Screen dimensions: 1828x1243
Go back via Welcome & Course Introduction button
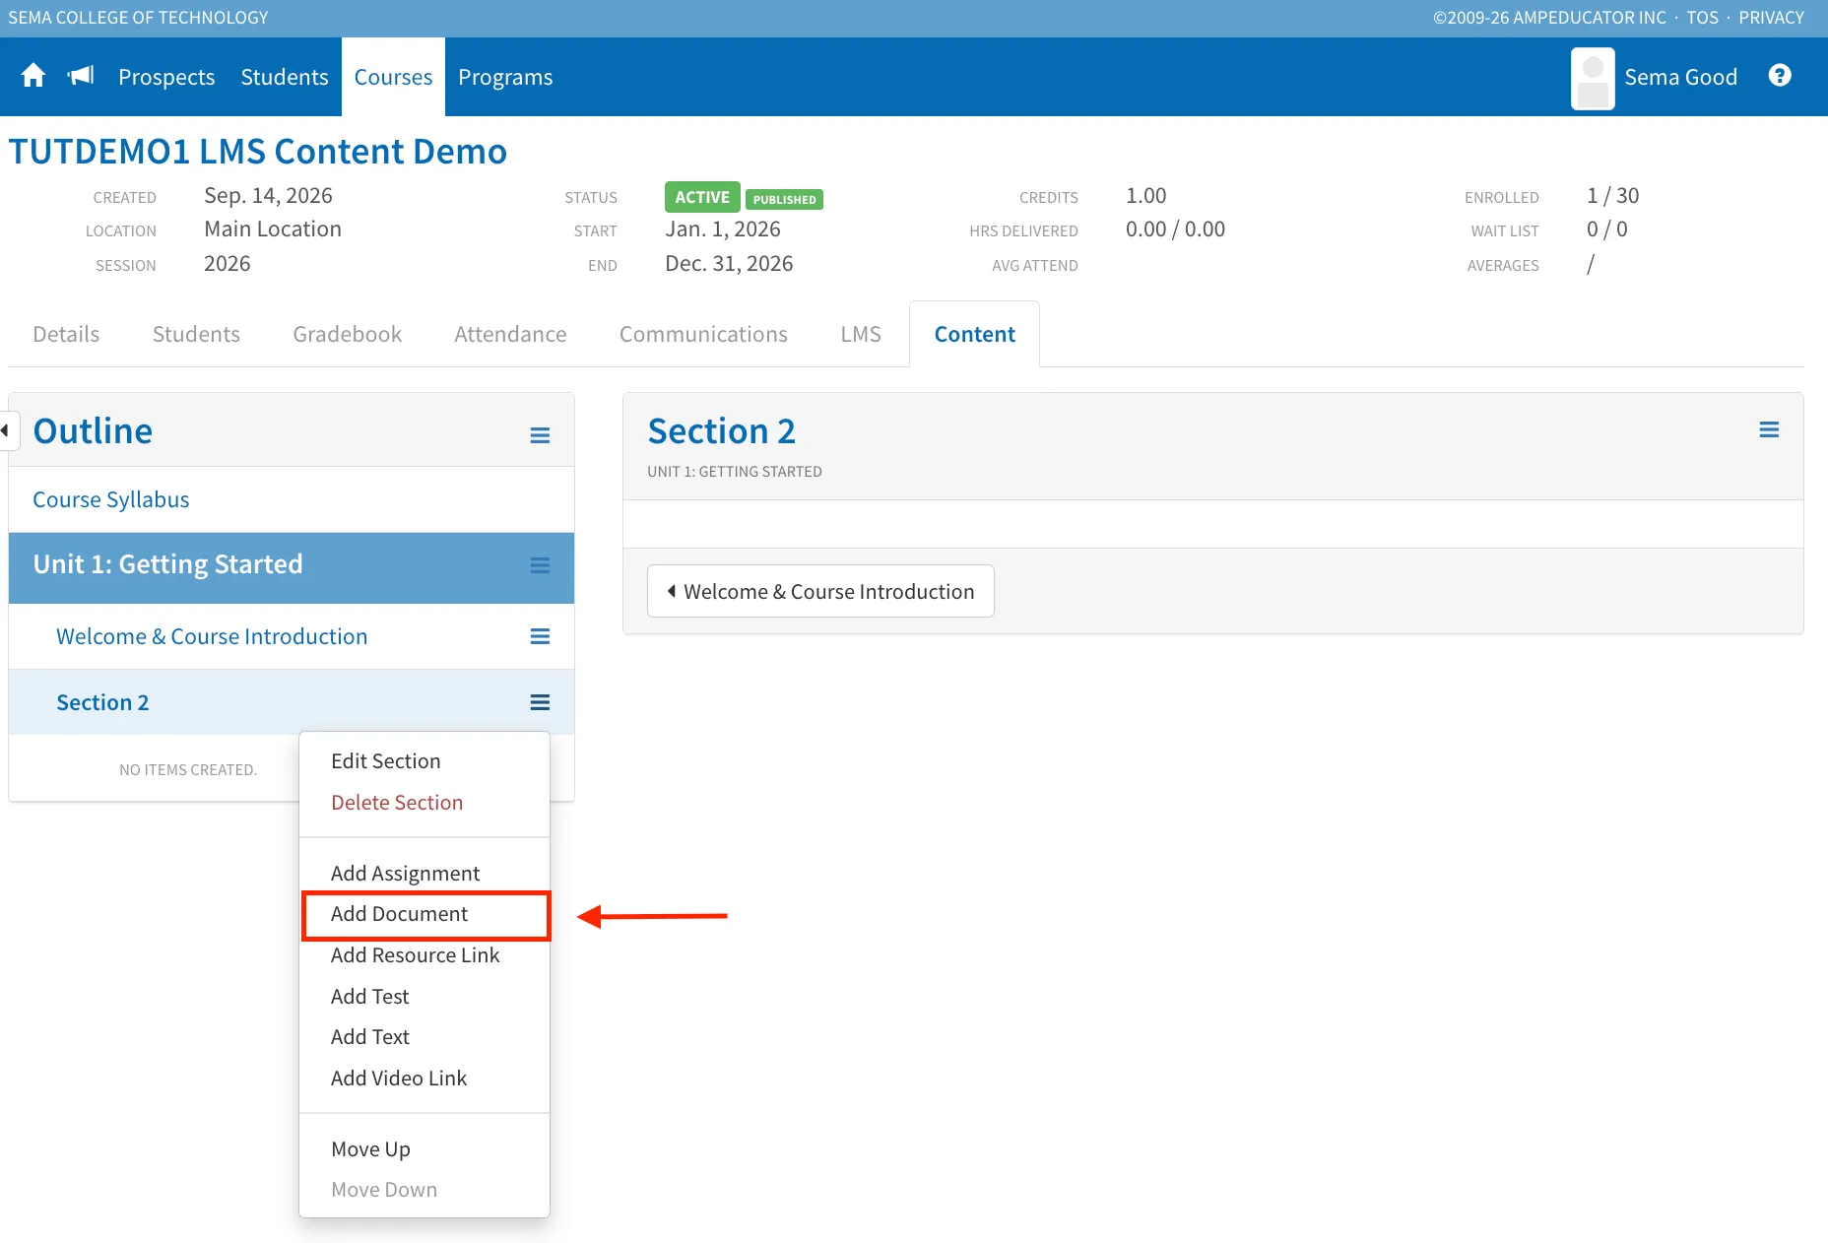pyautogui.click(x=820, y=591)
